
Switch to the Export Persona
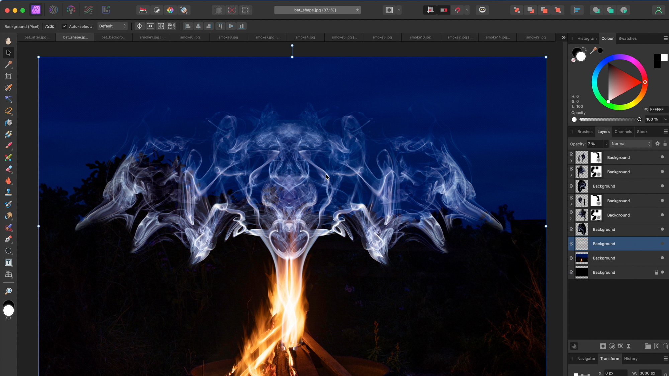[106, 10]
